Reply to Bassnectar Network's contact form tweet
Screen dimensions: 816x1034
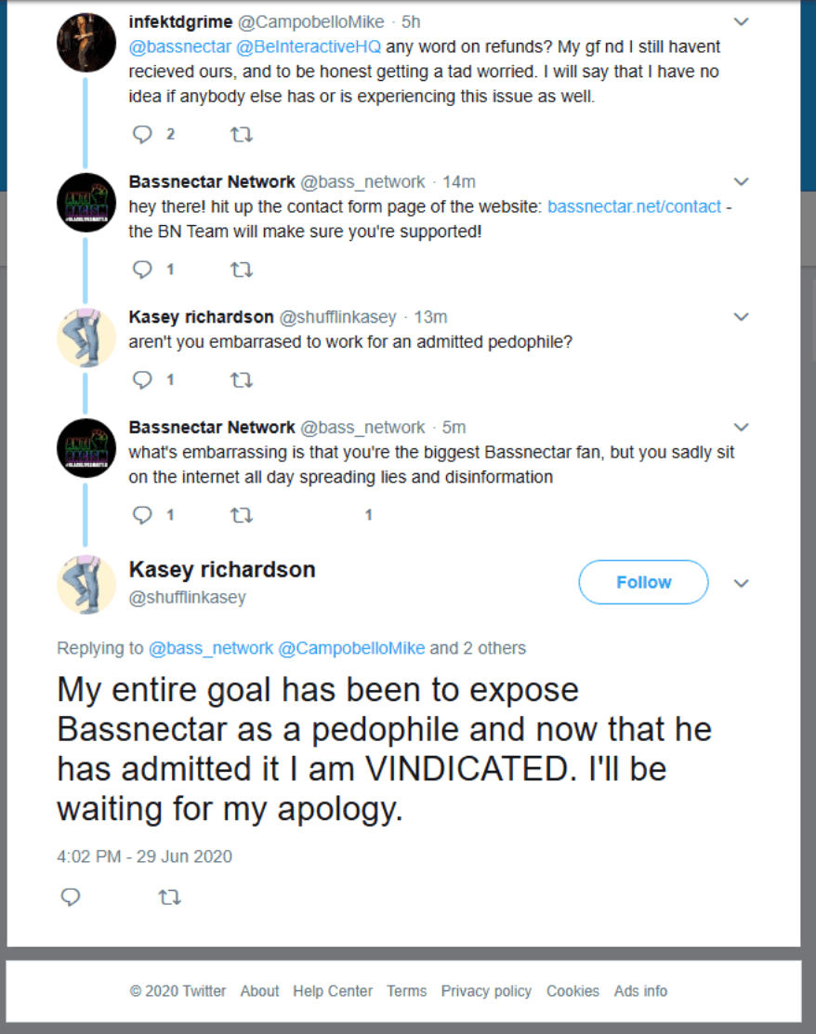[142, 270]
